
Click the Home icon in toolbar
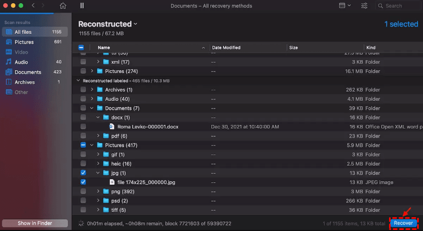pos(63,6)
